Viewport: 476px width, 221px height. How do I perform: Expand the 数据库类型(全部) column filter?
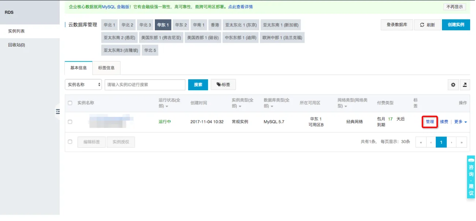(272, 106)
